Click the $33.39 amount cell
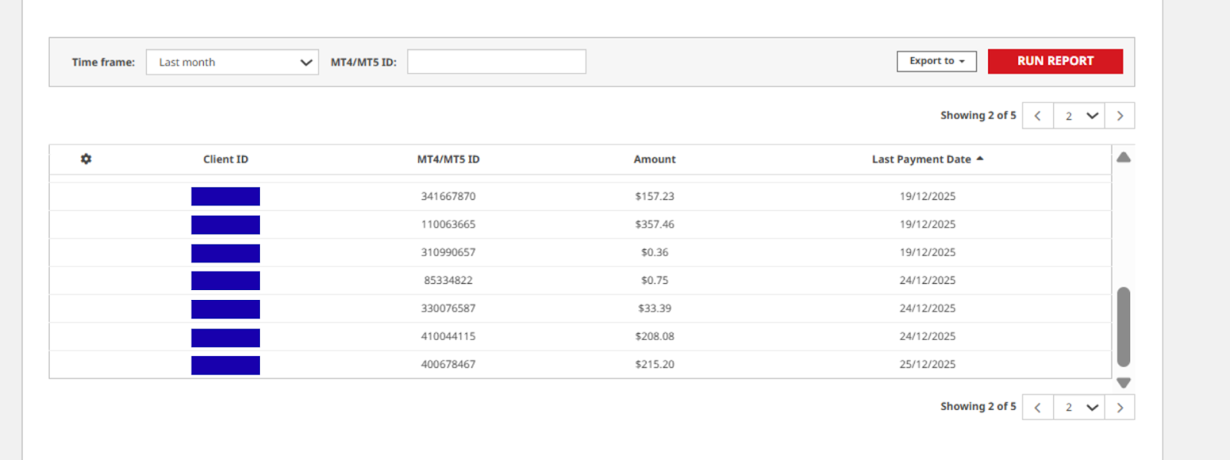Image resolution: width=1230 pixels, height=460 pixels. click(654, 308)
